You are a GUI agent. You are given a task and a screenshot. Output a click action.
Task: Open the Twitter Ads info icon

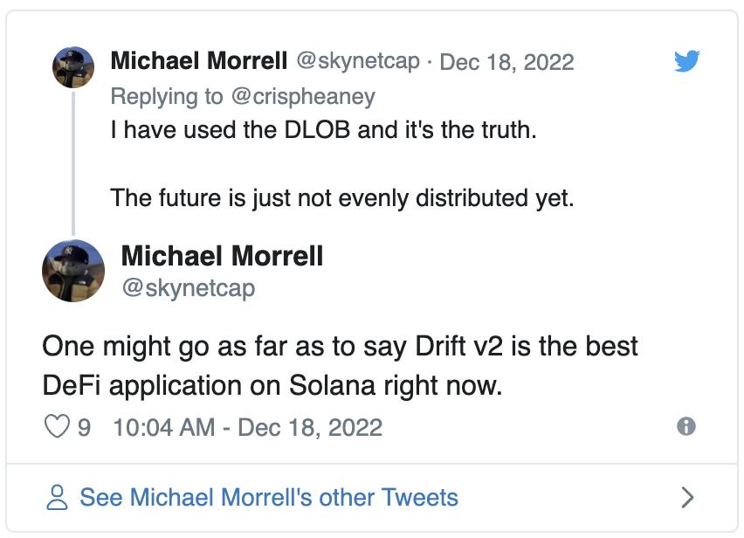(686, 426)
